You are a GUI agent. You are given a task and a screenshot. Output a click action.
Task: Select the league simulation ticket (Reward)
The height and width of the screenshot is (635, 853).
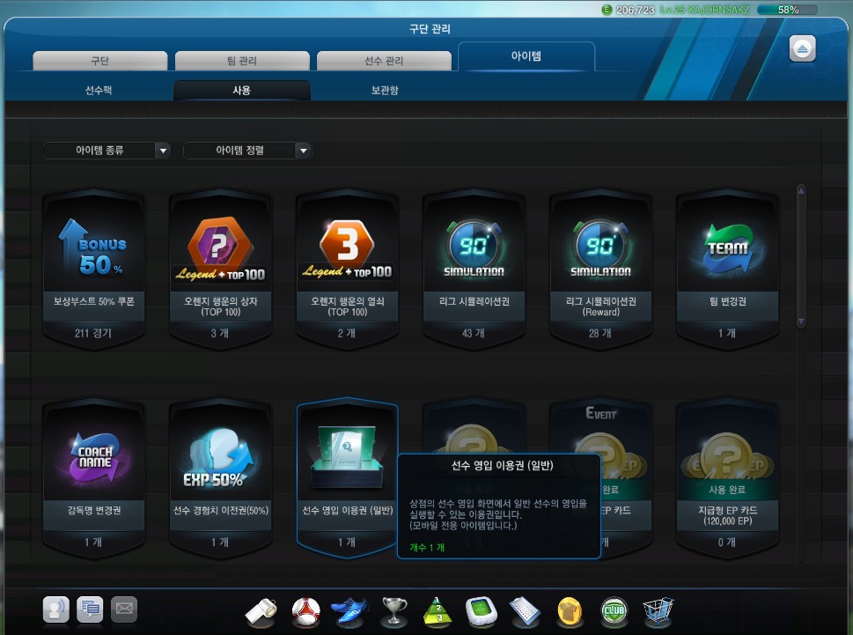click(x=600, y=270)
